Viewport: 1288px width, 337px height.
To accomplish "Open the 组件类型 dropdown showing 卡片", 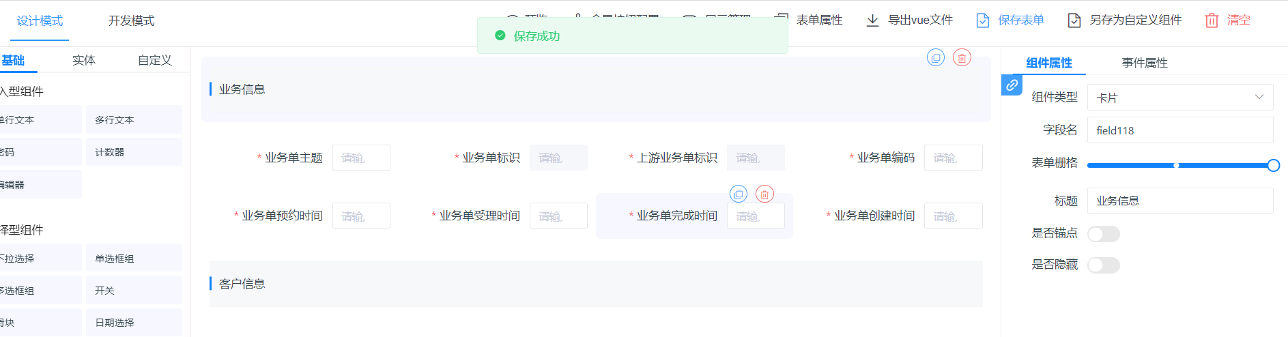I will pos(1180,98).
